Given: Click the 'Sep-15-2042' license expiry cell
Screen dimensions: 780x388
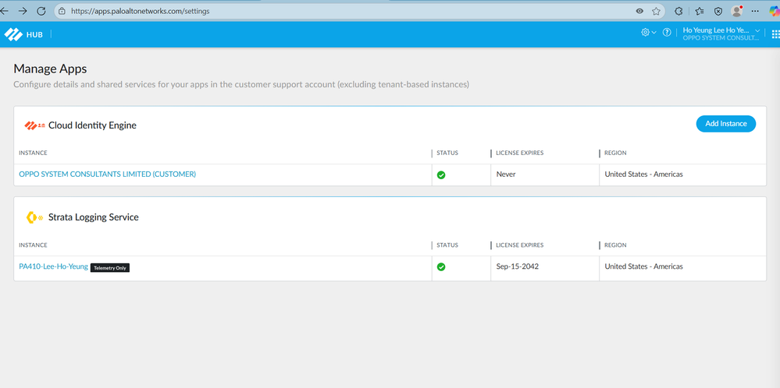Looking at the screenshot, I should pyautogui.click(x=545, y=267).
